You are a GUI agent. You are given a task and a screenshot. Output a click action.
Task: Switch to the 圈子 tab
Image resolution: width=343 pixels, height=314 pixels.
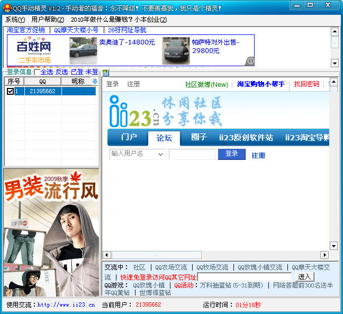point(199,137)
